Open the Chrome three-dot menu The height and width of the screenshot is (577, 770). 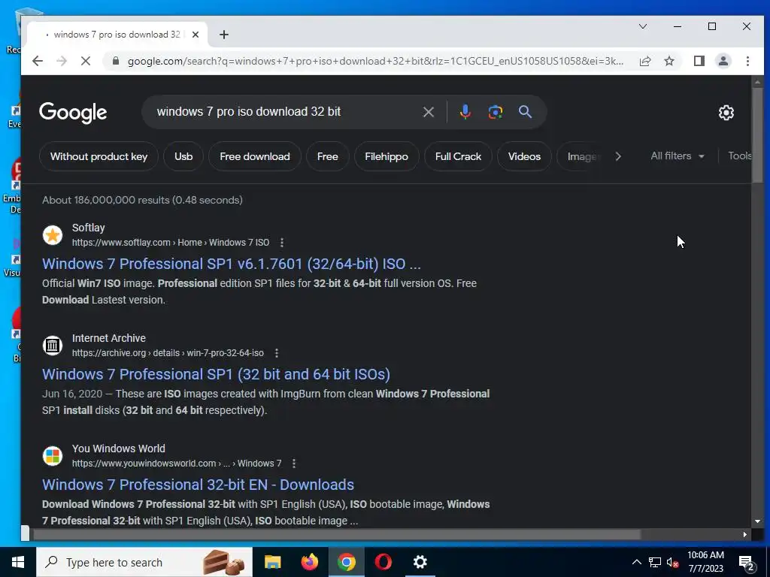pyautogui.click(x=747, y=61)
